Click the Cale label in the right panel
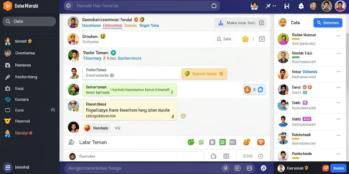Viewport: 349px width, 174px height. 295,23
